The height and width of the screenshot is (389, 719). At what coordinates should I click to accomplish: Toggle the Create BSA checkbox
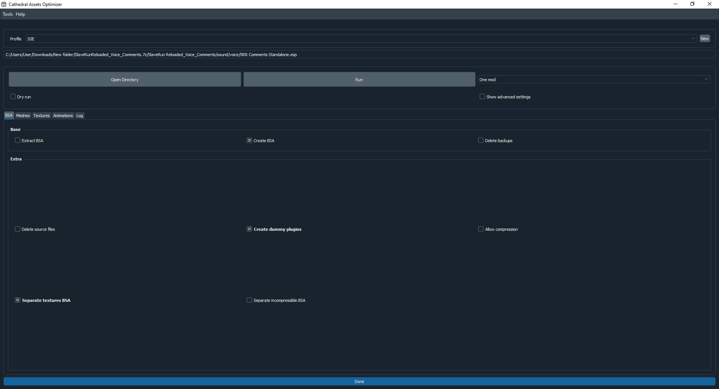click(249, 140)
